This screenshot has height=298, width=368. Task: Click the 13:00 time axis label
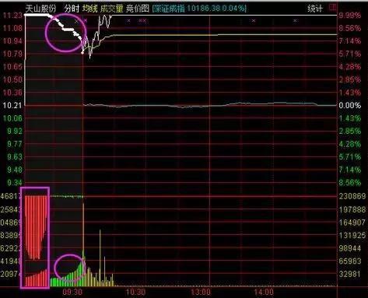201,293
